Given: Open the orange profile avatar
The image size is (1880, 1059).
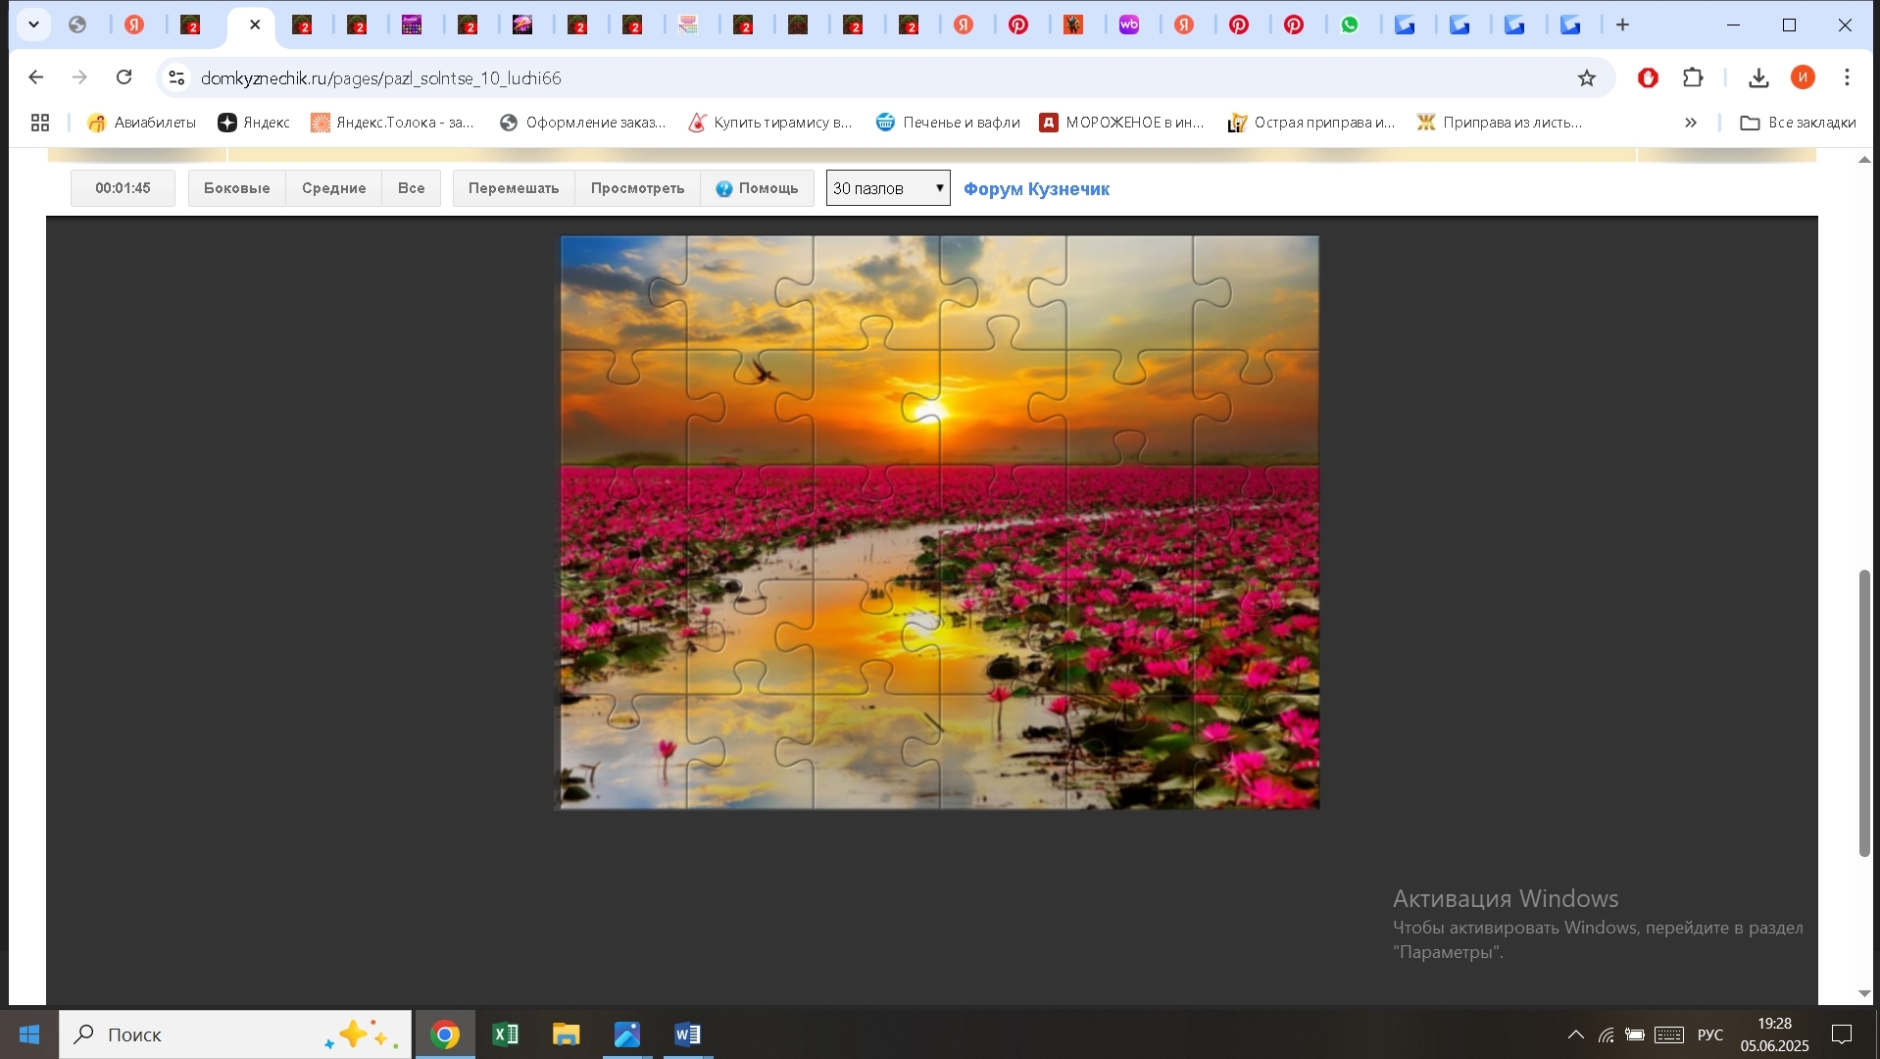Looking at the screenshot, I should pos(1803,77).
